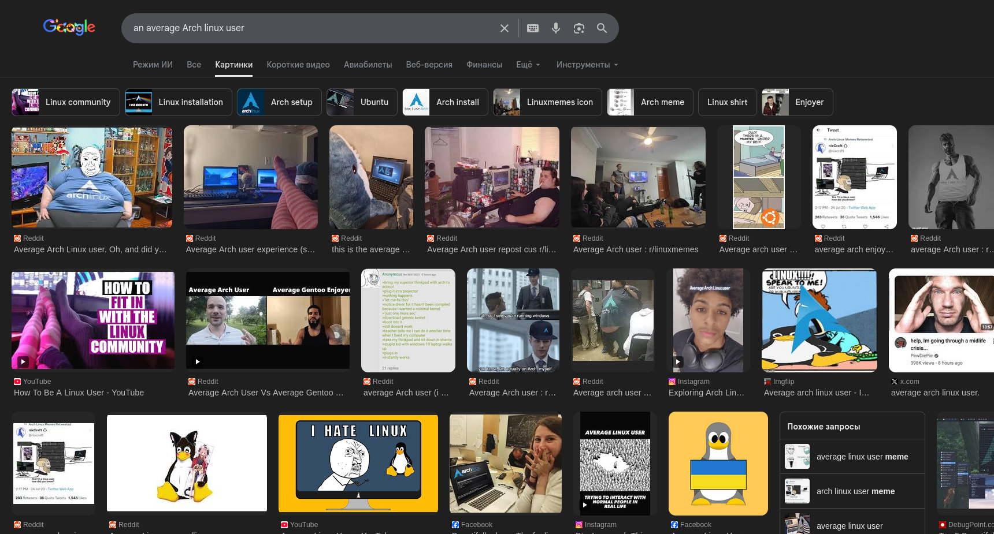The image size is (994, 534).
Task: Open the Короткие видео tab
Action: [298, 65]
